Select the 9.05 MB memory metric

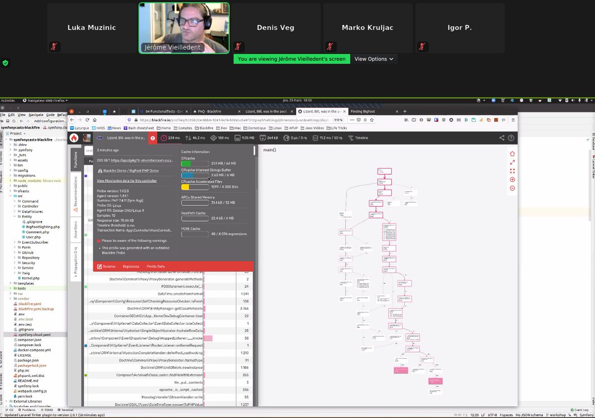(x=245, y=138)
